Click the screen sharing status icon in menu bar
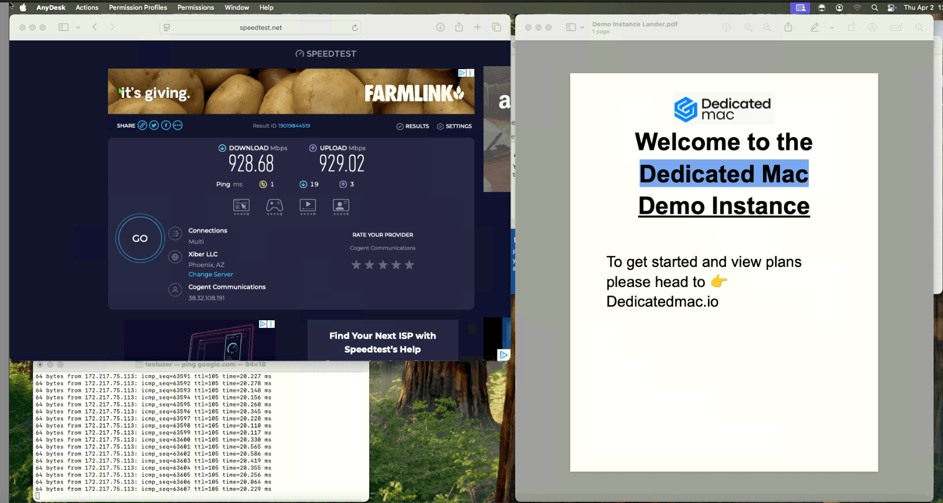This screenshot has width=943, height=503. point(800,8)
